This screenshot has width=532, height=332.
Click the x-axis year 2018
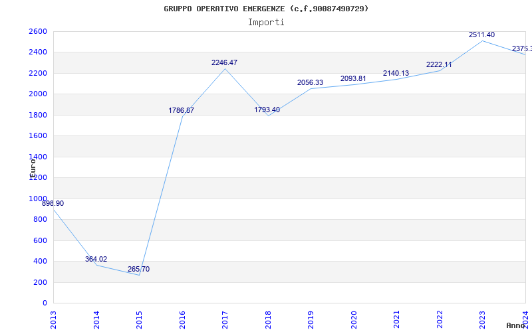(268, 320)
